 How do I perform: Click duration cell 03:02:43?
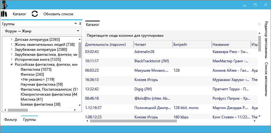(x=92, y=52)
